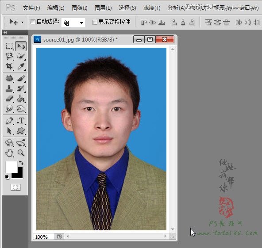262x248 pixels.
Task: Distribute right edges of layers
Action: (257, 22)
